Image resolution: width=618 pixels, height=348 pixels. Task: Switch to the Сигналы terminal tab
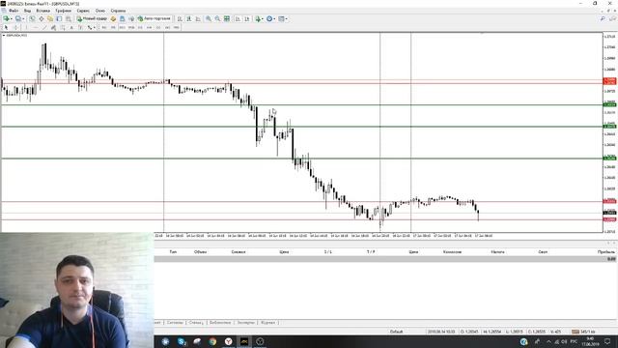pyautogui.click(x=175, y=322)
